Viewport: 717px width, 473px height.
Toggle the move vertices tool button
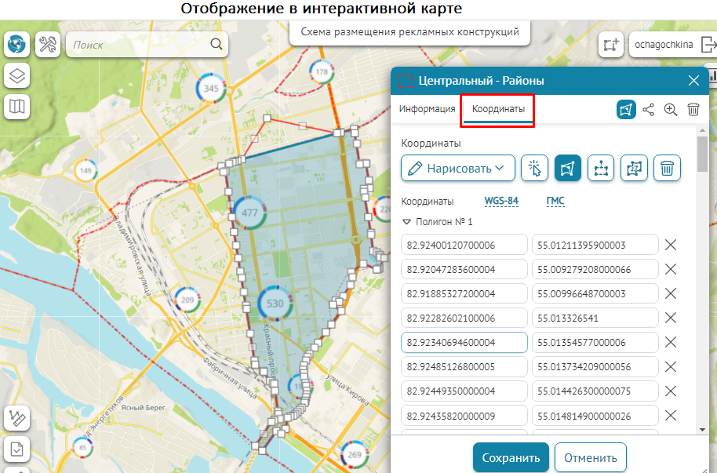[x=601, y=168]
